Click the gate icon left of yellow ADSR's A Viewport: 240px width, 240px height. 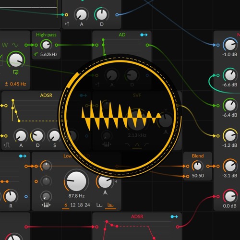click(x=7, y=145)
